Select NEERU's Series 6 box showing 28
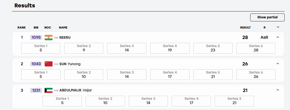The image size is (290, 110). pos(256,48)
